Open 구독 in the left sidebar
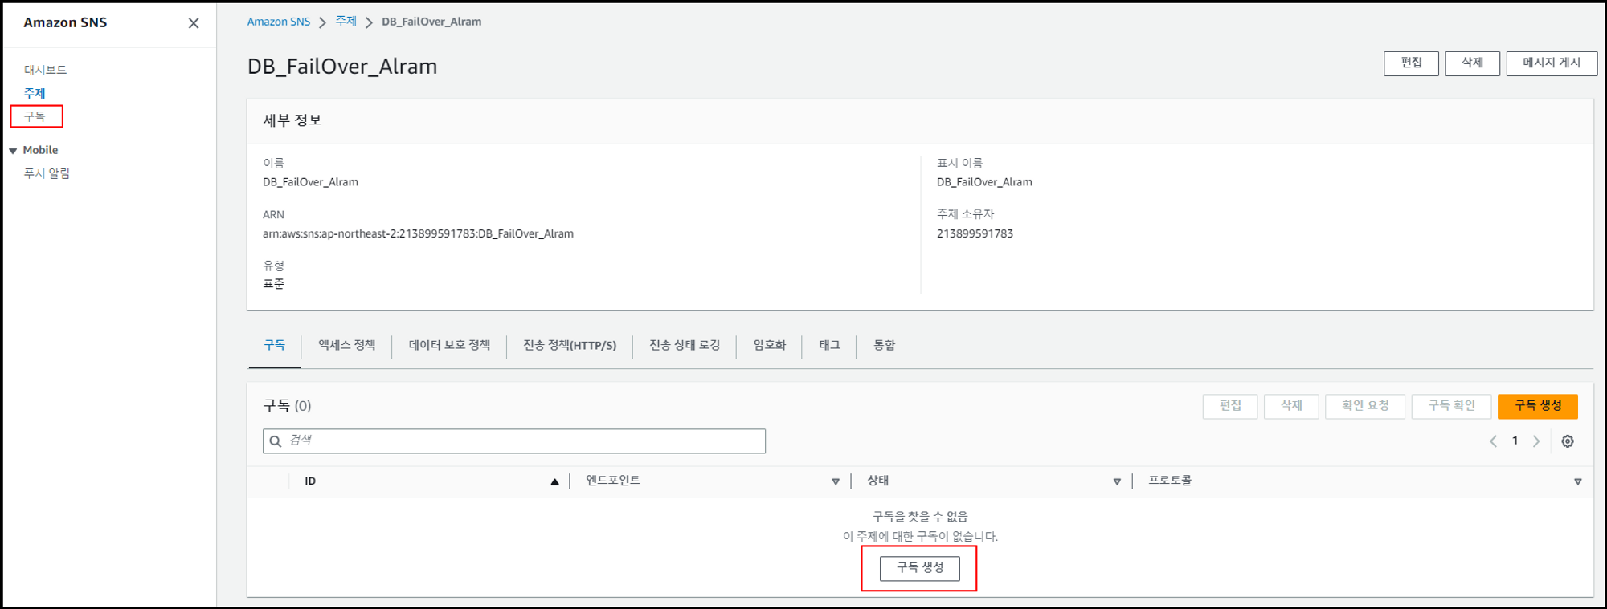 click(35, 116)
